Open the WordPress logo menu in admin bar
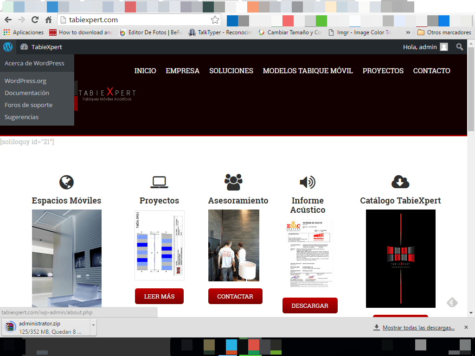Image resolution: width=475 pixels, height=356 pixels. pyautogui.click(x=8, y=47)
